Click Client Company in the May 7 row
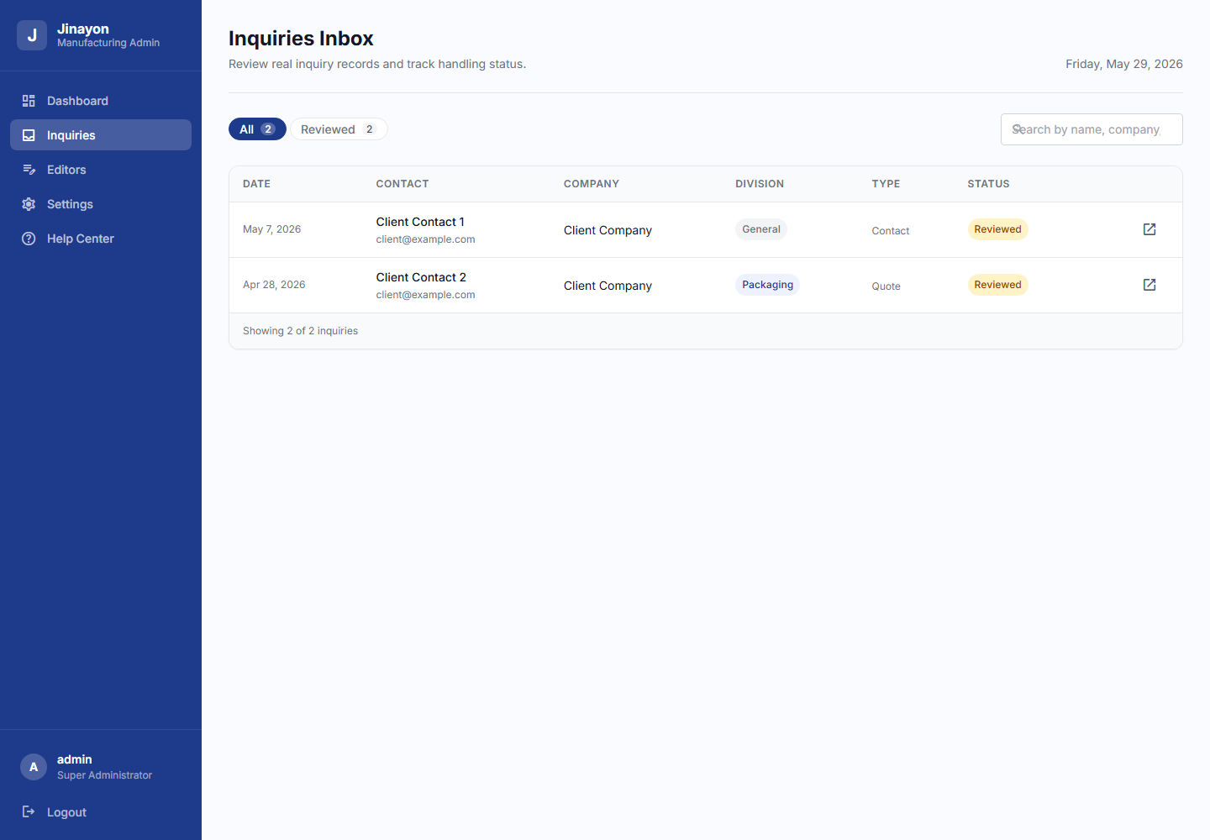This screenshot has height=840, width=1210. [608, 230]
